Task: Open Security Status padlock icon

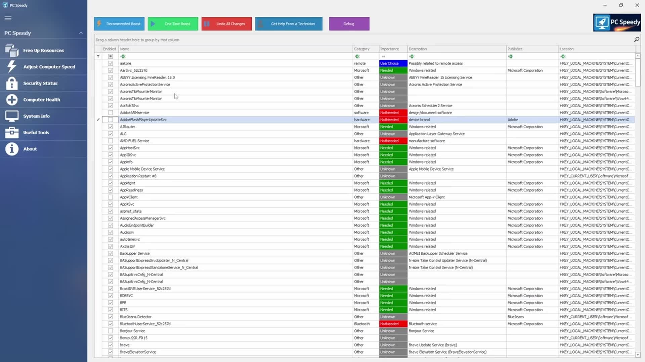Action: [12, 83]
